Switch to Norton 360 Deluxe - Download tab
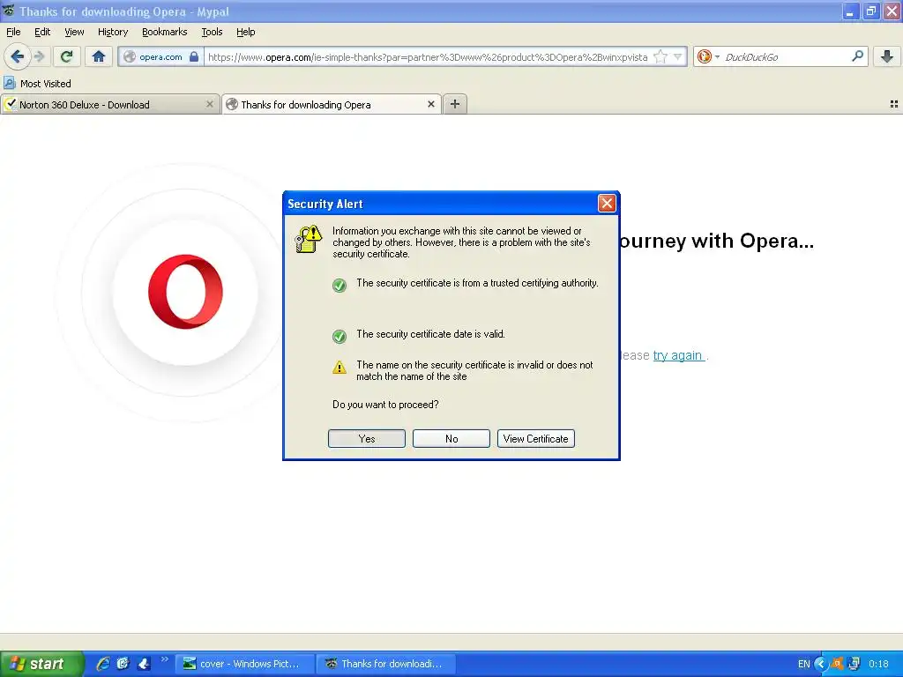The width and height of the screenshot is (903, 677). tap(110, 104)
